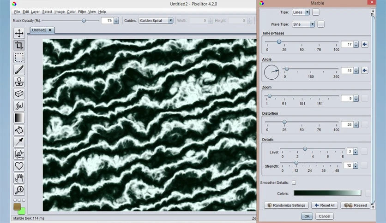Screen dimensions: 386x223
Task: Increase the Mask Opacity spinner value
Action: tap(116, 19)
